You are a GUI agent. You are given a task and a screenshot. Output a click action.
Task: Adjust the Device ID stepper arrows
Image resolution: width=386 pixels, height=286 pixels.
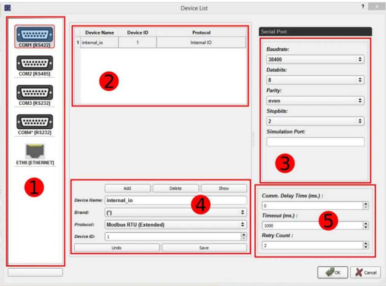coord(244,236)
